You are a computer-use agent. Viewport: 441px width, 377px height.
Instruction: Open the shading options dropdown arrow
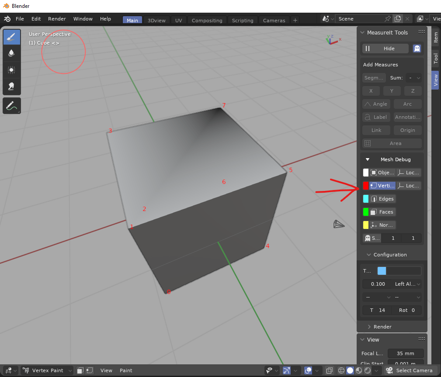376,370
